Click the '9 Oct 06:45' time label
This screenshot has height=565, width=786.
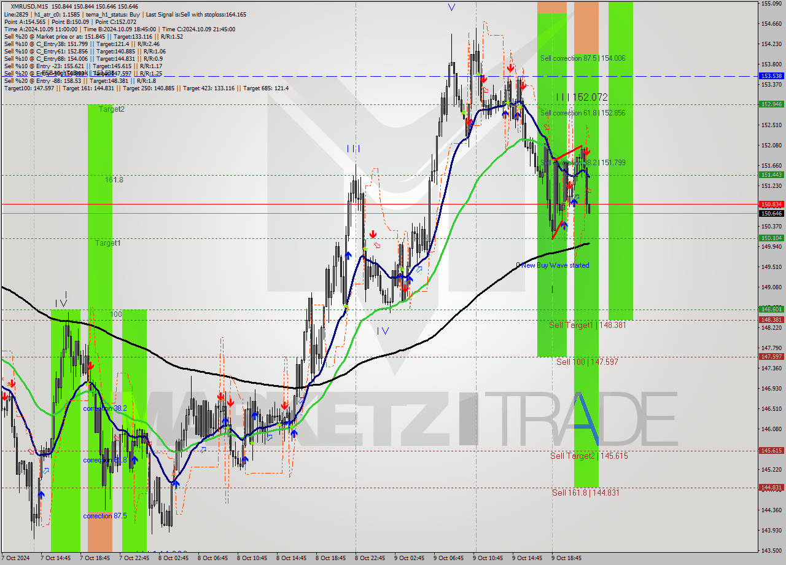[x=449, y=558]
